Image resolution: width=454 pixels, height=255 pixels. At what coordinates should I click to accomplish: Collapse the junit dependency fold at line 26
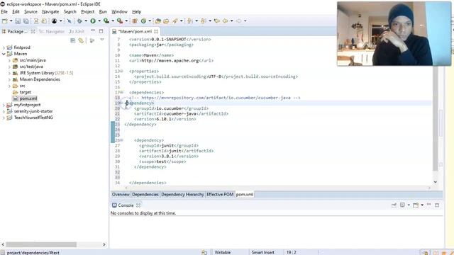122,140
